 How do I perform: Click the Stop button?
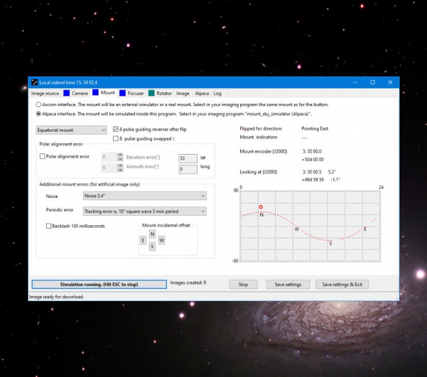(243, 285)
